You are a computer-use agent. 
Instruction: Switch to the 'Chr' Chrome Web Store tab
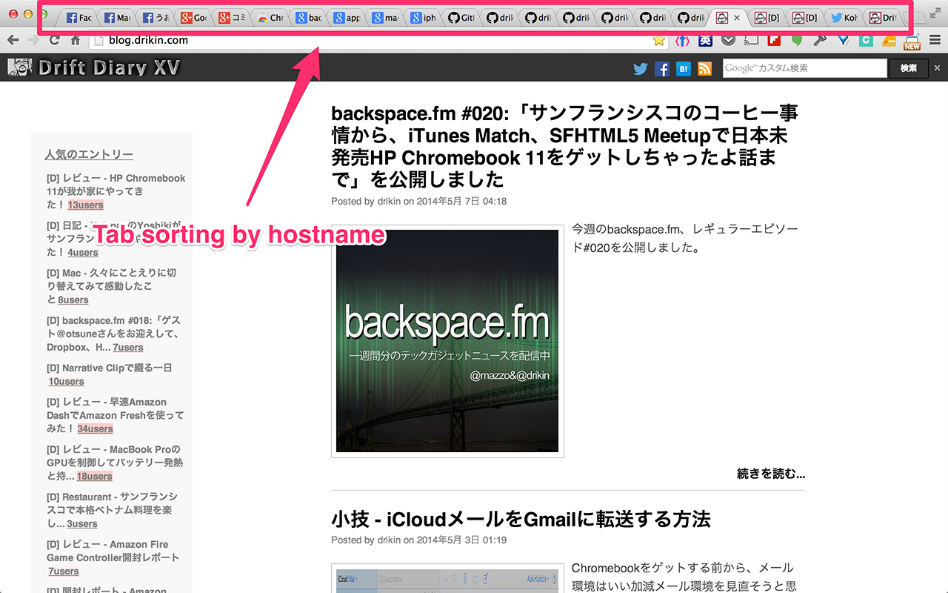click(270, 17)
